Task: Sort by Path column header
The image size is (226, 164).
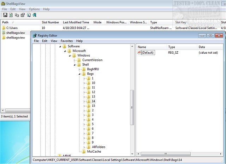Action: coord(20,22)
